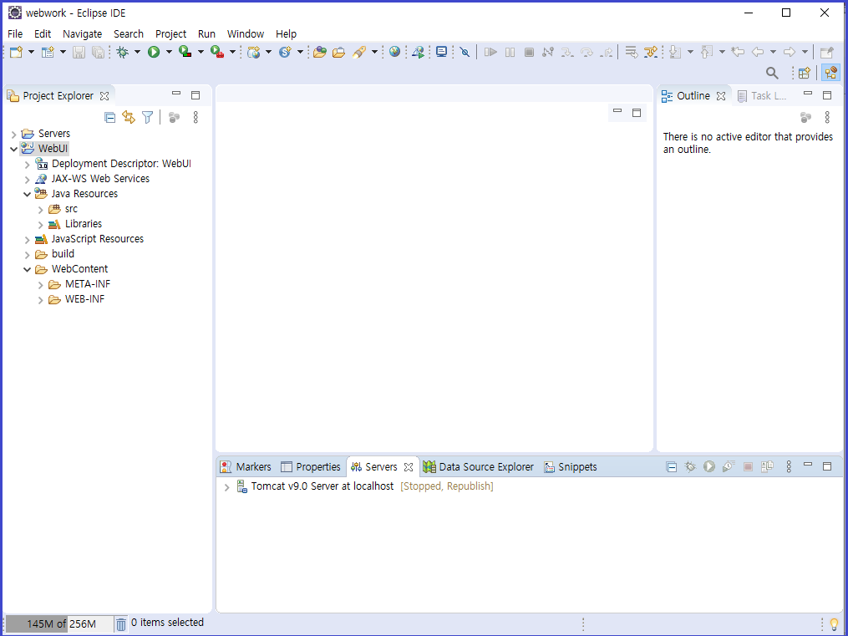The image size is (848, 636).
Task: Click Start server in profile mode icon
Action: point(729,466)
